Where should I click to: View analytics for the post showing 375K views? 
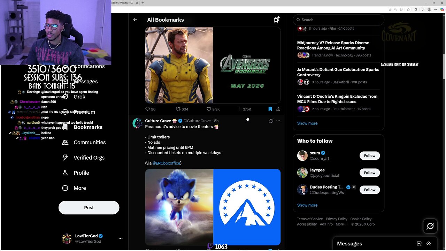click(244, 109)
